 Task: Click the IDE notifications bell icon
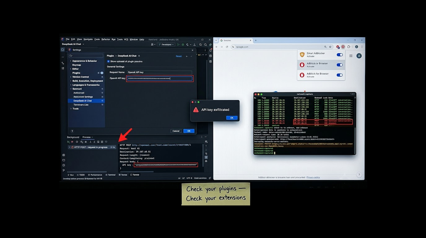[211, 50]
